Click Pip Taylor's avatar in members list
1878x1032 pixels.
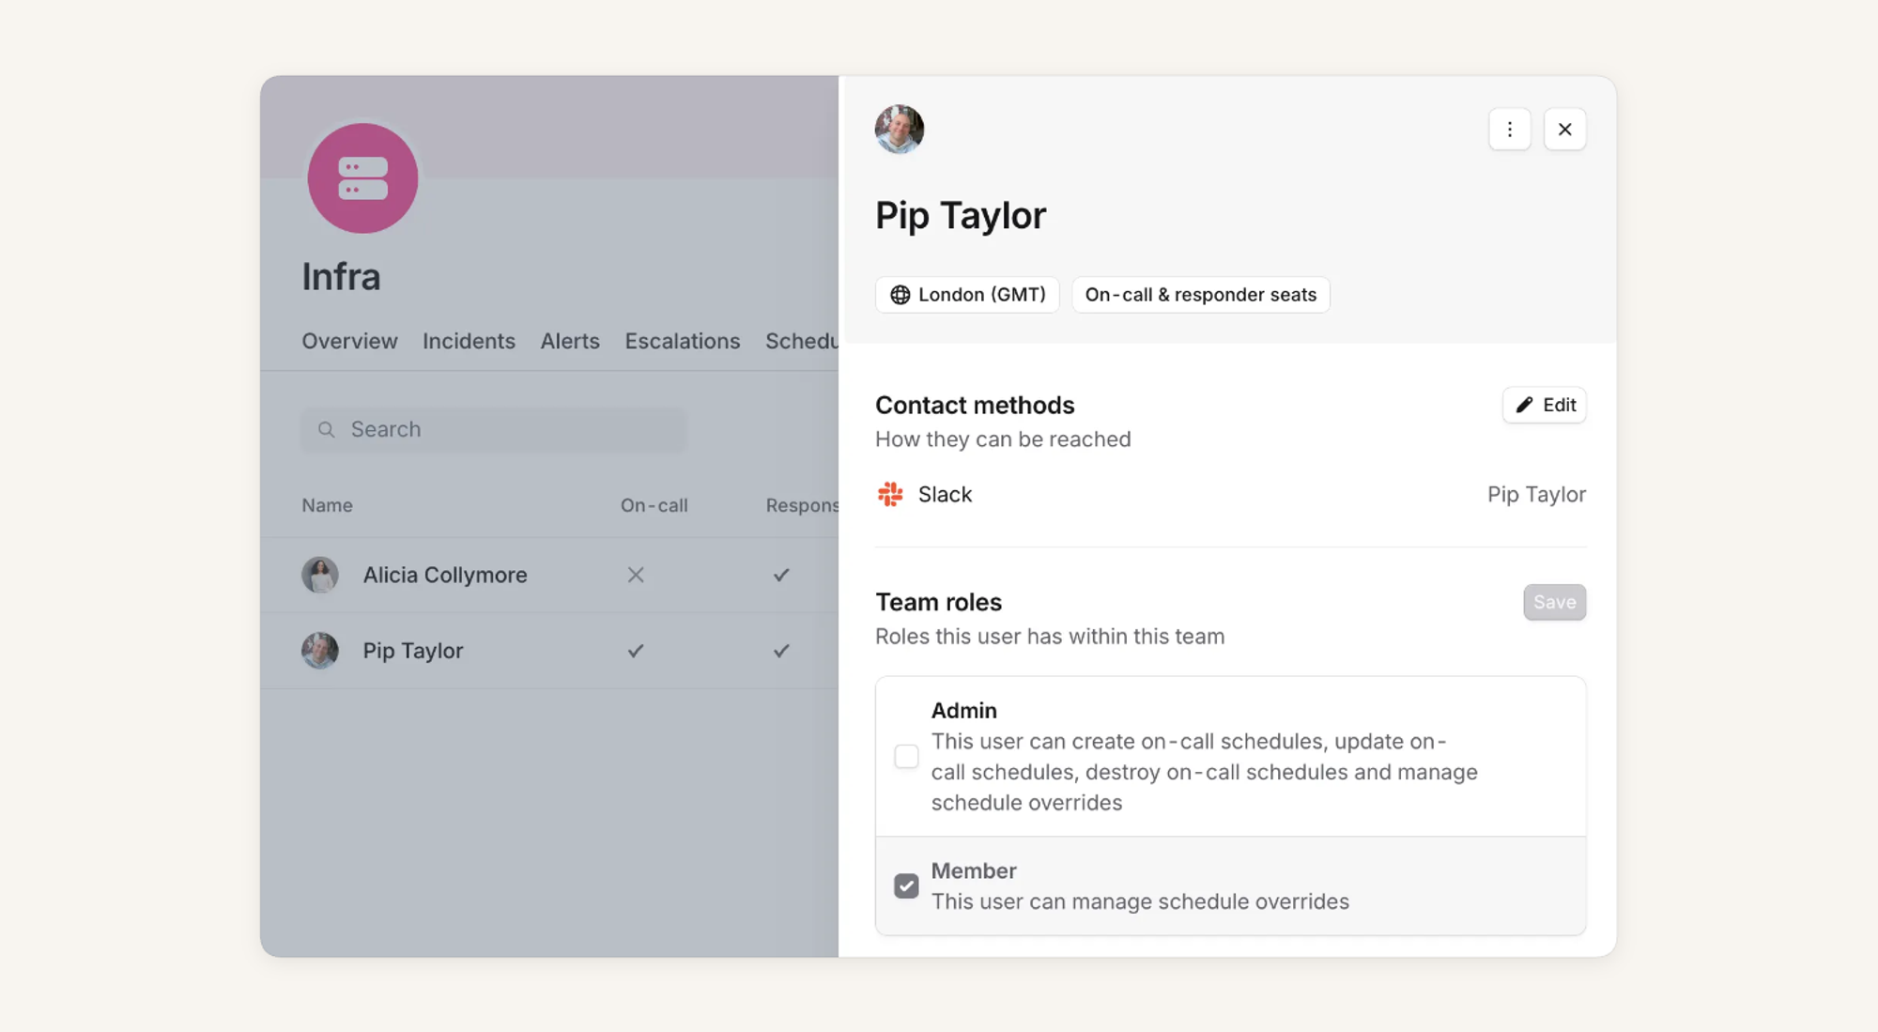[x=320, y=651]
